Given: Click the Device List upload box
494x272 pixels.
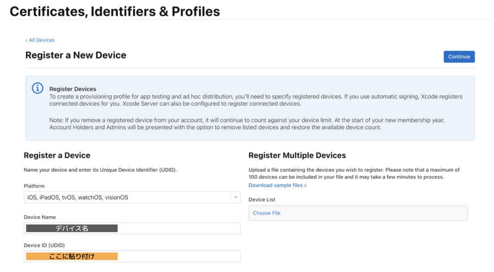Looking at the screenshot, I should [358, 213].
